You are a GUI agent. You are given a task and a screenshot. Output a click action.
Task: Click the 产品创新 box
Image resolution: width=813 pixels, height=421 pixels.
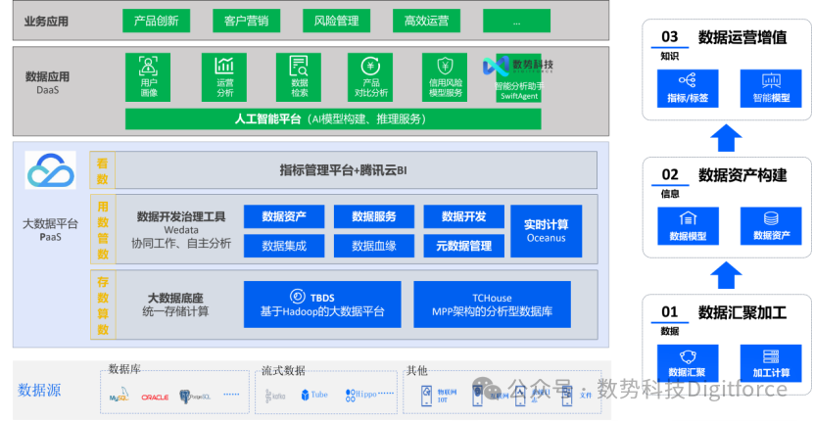tap(156, 21)
